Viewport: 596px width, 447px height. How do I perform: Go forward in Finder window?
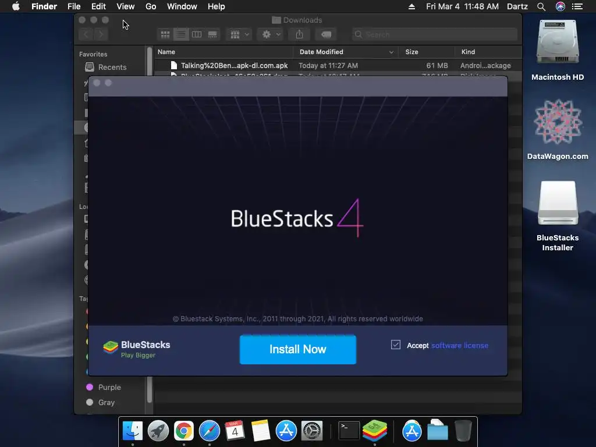[101, 34]
